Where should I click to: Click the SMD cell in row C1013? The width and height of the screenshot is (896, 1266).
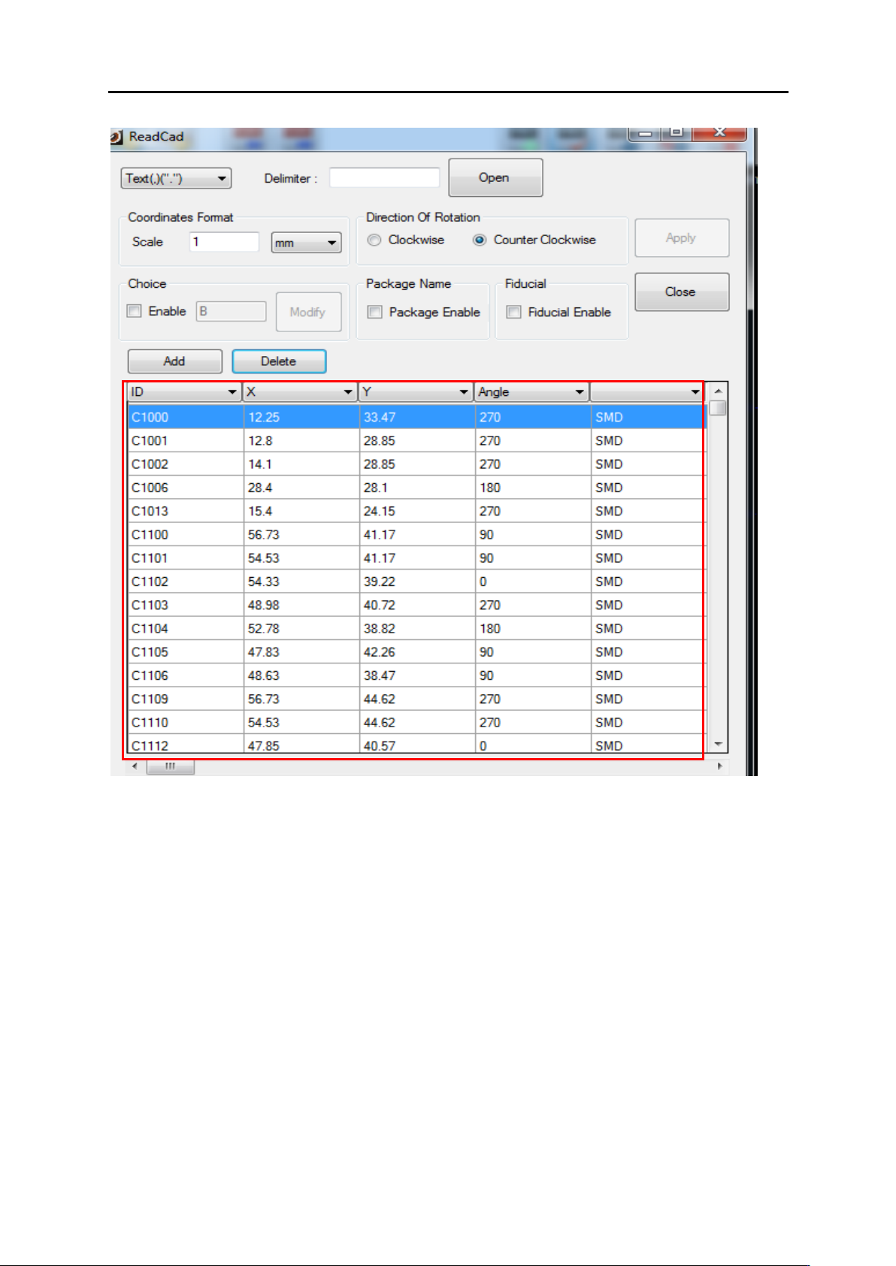coord(649,511)
